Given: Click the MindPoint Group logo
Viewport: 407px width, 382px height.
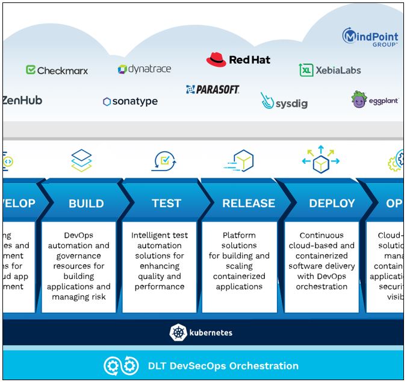Looking at the screenshot, I should [370, 37].
